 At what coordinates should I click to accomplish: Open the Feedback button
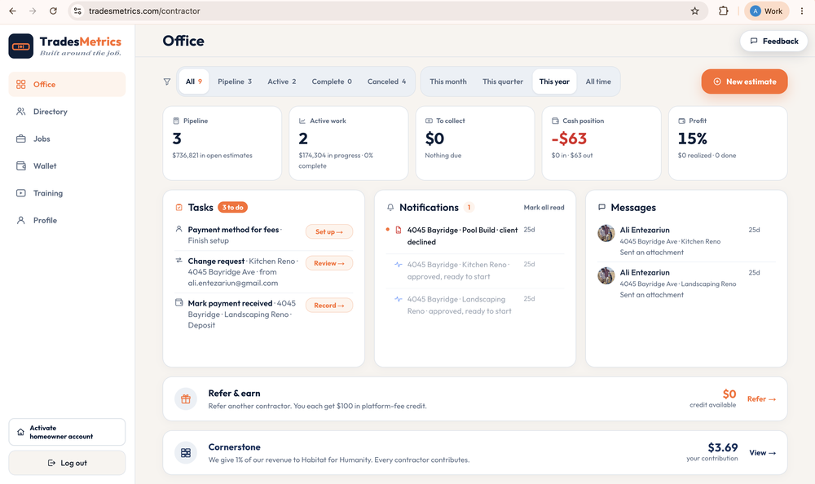[x=774, y=41]
